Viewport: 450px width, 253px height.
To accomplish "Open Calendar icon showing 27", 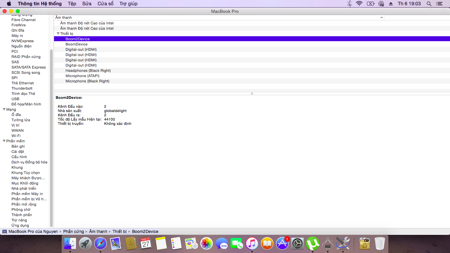I will [146, 243].
